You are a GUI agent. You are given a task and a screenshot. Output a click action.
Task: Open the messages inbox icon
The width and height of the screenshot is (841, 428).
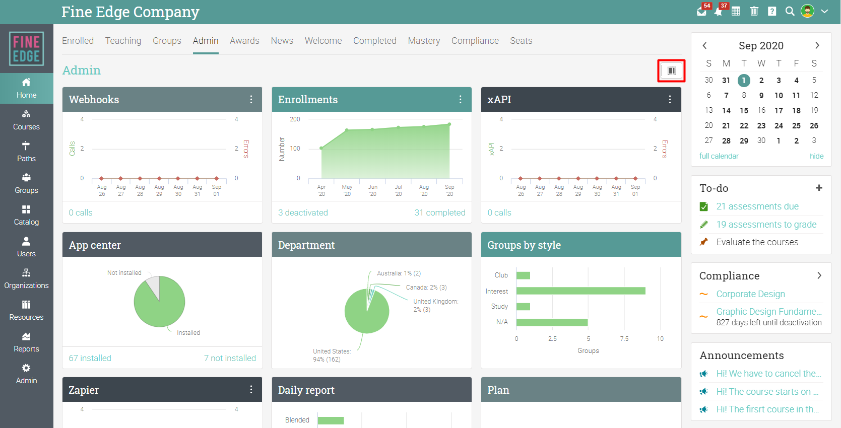[701, 11]
